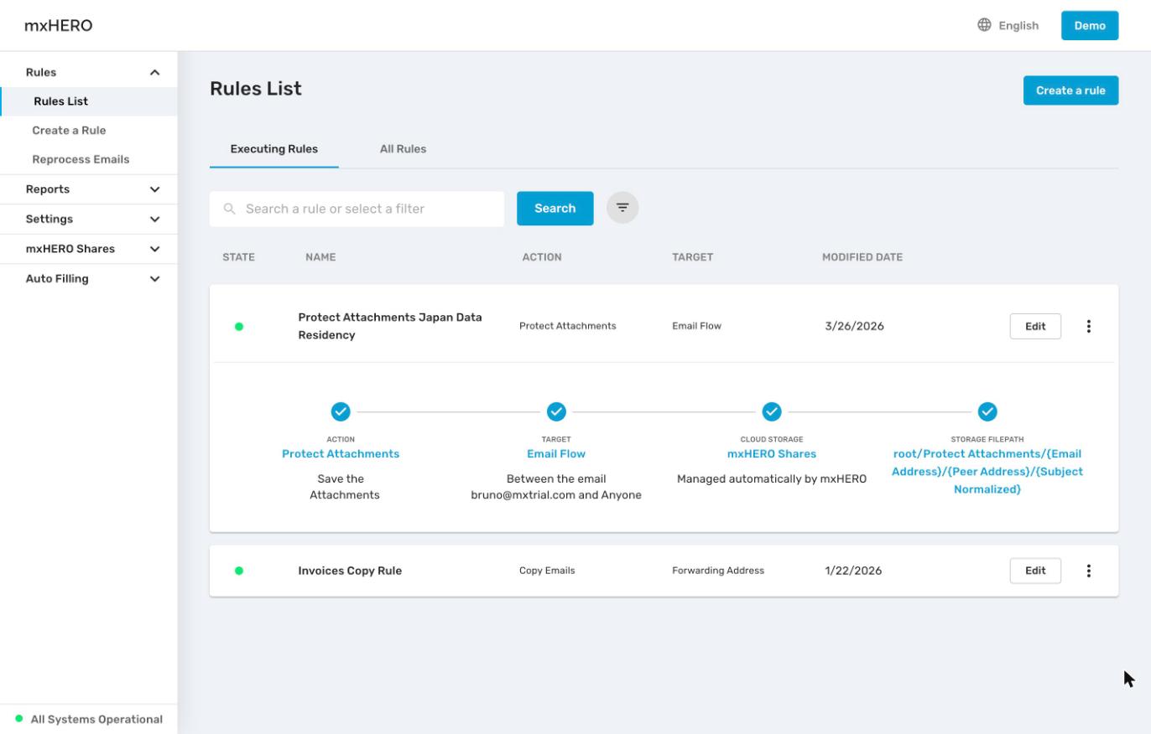Image resolution: width=1151 pixels, height=734 pixels.
Task: Click the blue Search button
Action: [555, 209]
